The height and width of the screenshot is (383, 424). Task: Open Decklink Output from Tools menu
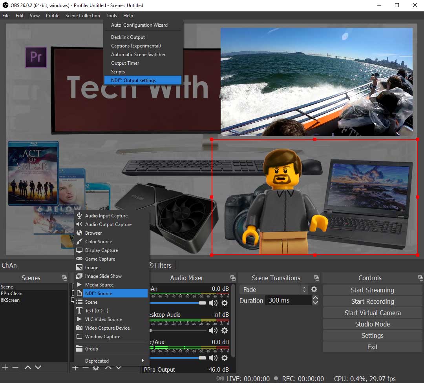tap(143, 37)
